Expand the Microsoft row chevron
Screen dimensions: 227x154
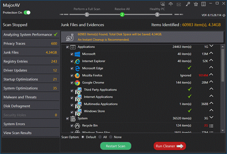click(211, 53)
